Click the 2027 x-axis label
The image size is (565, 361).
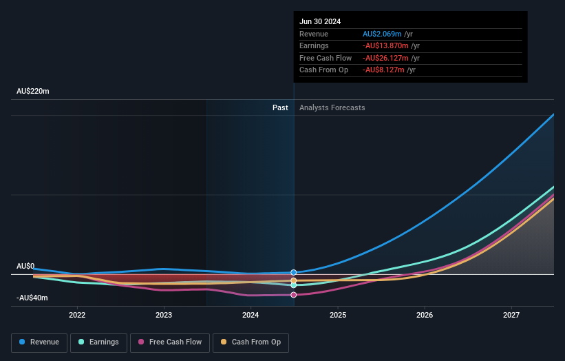coord(511,316)
